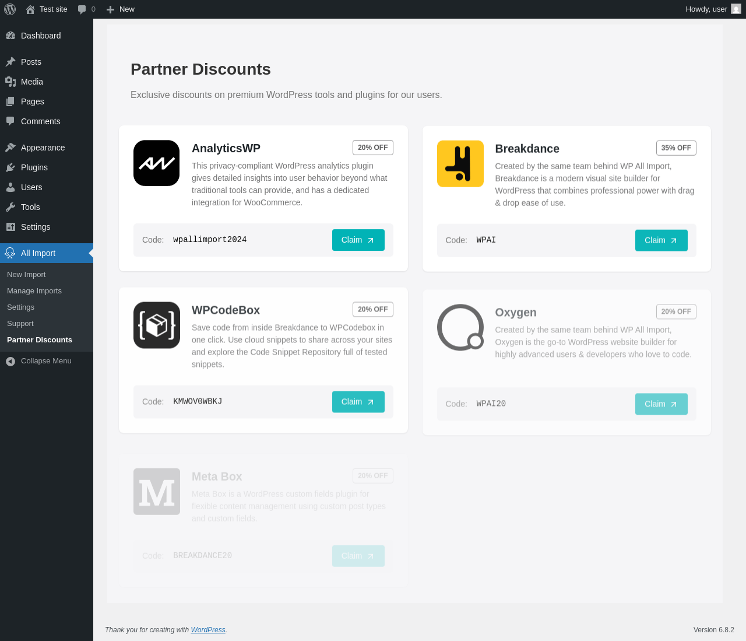Image resolution: width=746 pixels, height=641 pixels.
Task: Claim the Oxygen discount
Action: (661, 404)
